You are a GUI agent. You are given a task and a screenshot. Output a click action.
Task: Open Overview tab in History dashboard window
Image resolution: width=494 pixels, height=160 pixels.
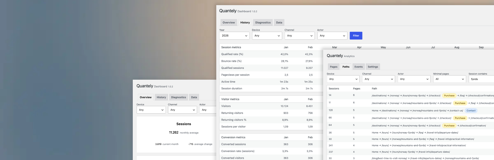point(229,22)
